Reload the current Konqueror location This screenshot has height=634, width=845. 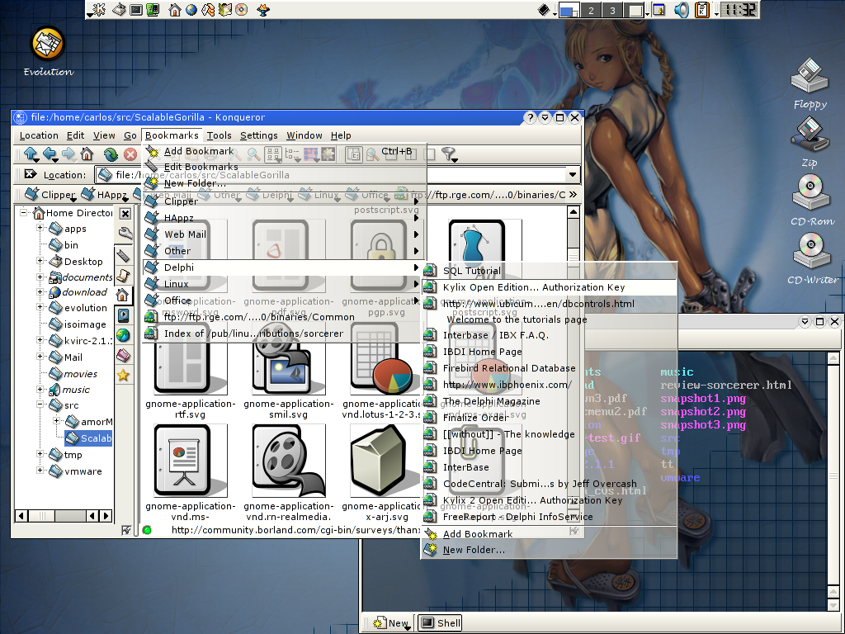(111, 154)
